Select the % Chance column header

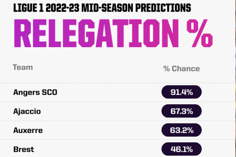181,69
